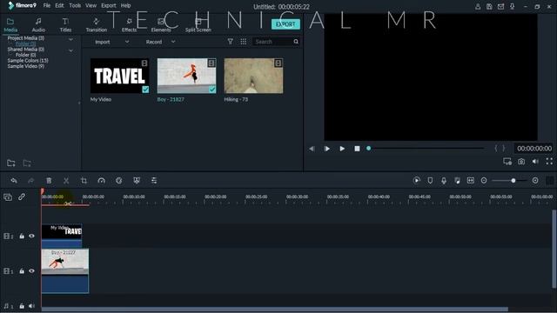Click the preview volume icon
Screen dimensions: 557x313
[535, 162]
